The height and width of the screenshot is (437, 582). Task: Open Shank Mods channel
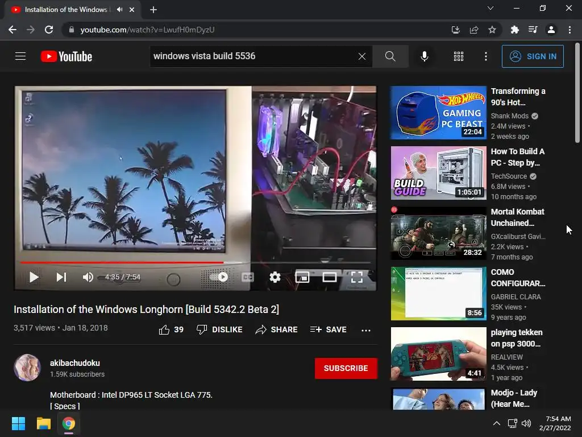point(510,116)
